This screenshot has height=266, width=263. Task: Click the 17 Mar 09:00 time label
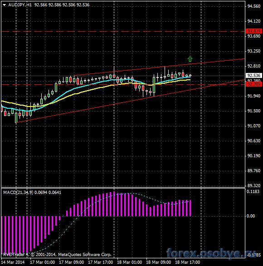[72, 262]
